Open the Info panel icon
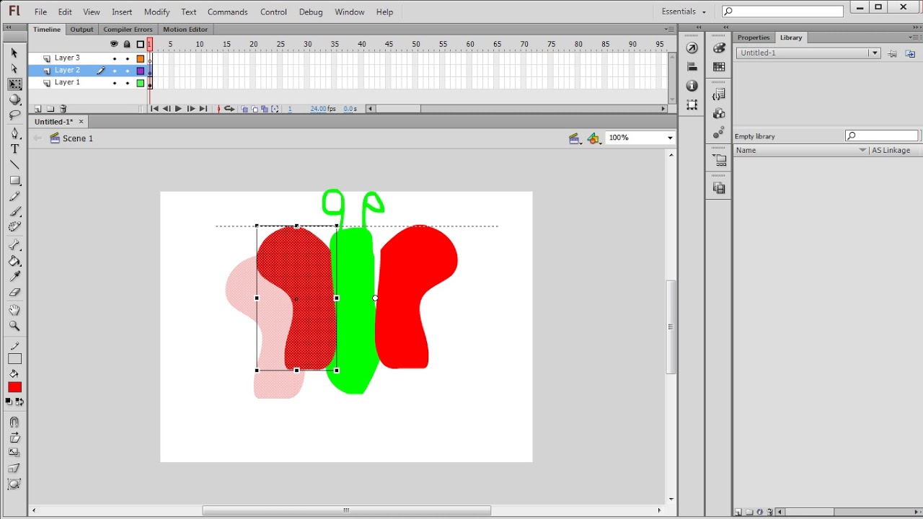The height and width of the screenshot is (519, 923). [692, 86]
